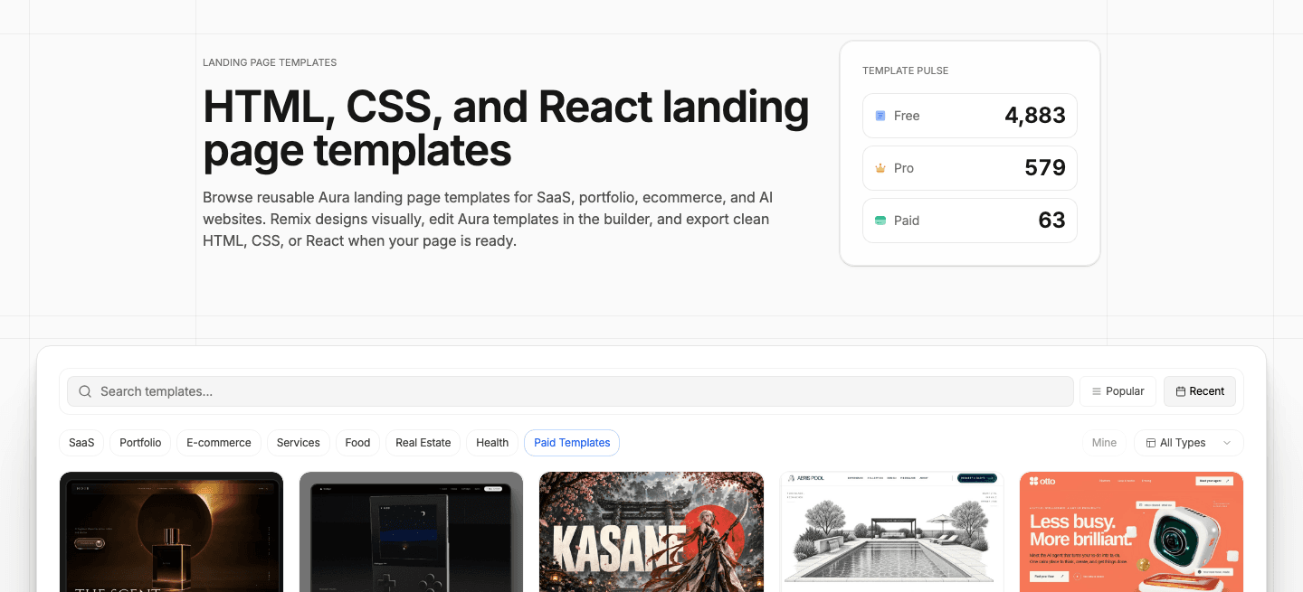The image size is (1303, 592).
Task: Focus the Search templates field
Action: coord(570,391)
